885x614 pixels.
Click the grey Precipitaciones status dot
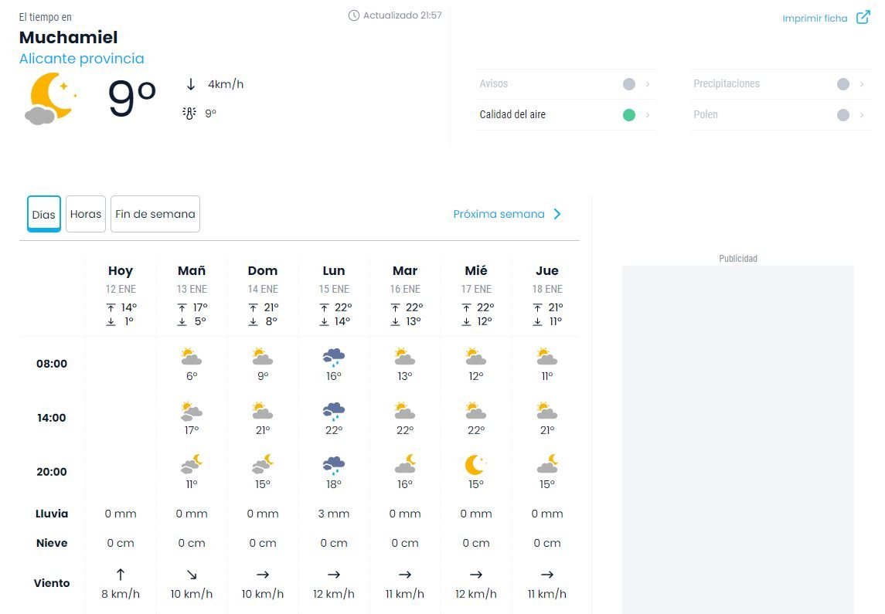point(842,84)
